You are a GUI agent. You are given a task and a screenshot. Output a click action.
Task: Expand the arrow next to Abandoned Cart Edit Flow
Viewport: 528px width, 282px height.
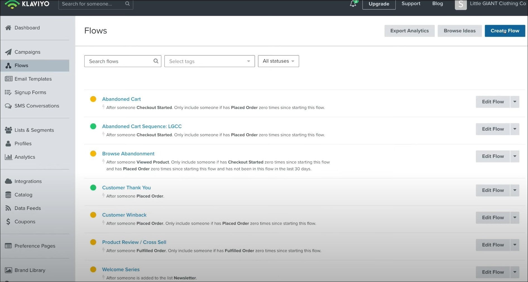coord(515,102)
